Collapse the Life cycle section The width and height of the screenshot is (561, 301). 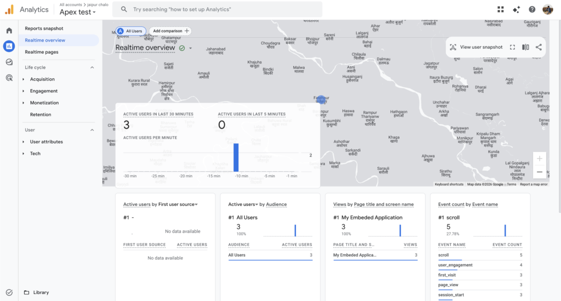(x=92, y=67)
